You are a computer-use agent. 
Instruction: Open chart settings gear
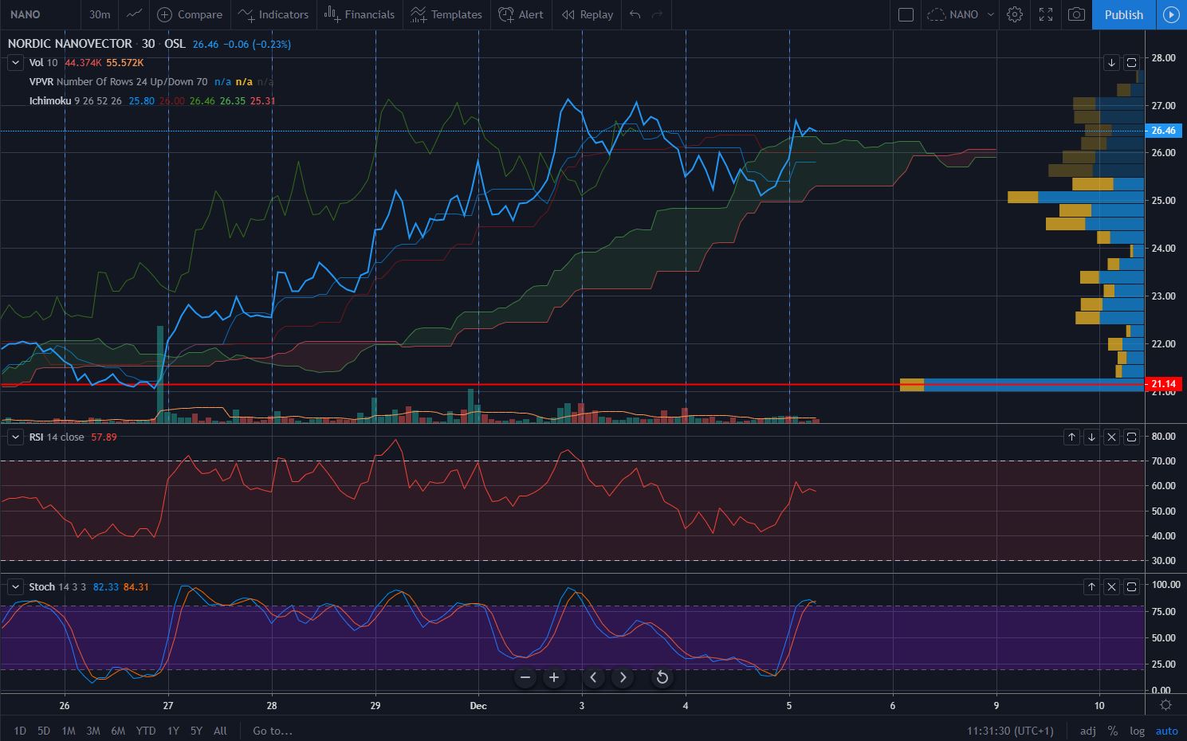click(x=1015, y=14)
